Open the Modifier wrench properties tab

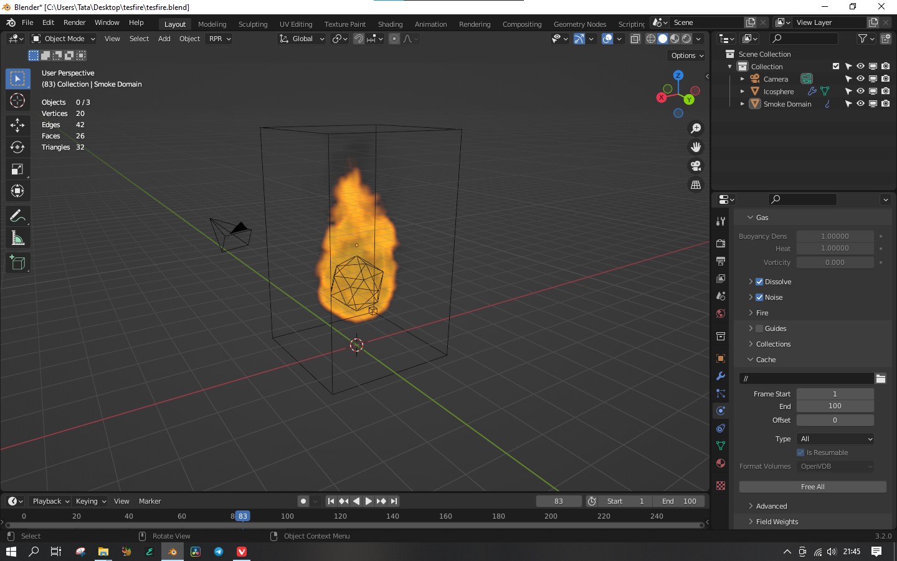[721, 376]
